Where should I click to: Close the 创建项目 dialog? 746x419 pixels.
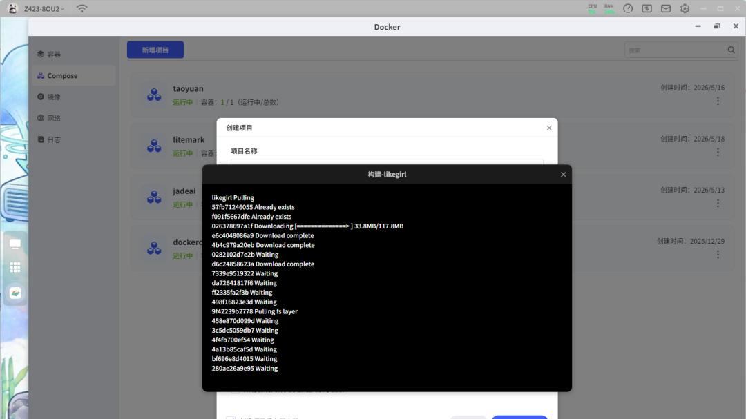pos(549,128)
